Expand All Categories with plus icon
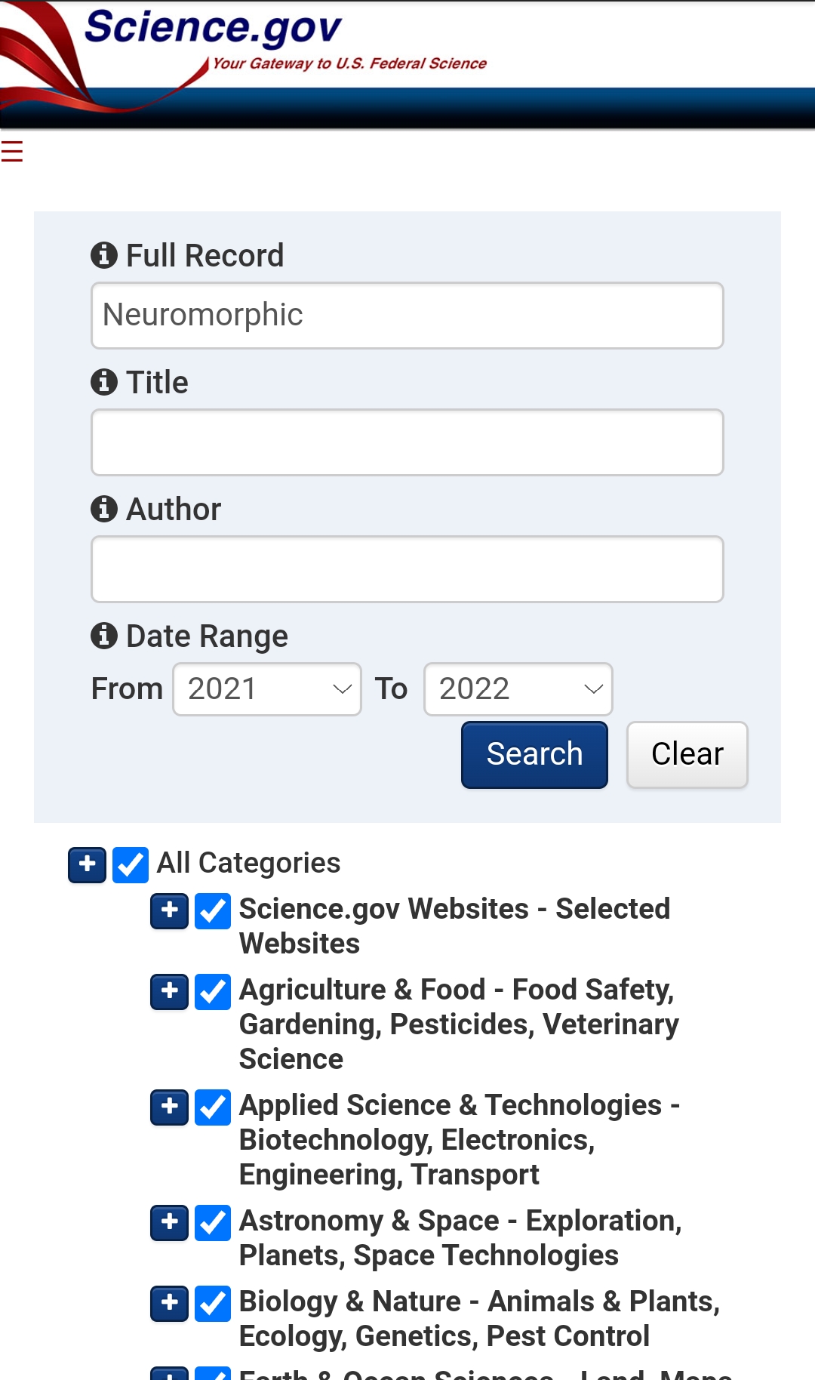Image resolution: width=815 pixels, height=1380 pixels. click(x=87, y=864)
